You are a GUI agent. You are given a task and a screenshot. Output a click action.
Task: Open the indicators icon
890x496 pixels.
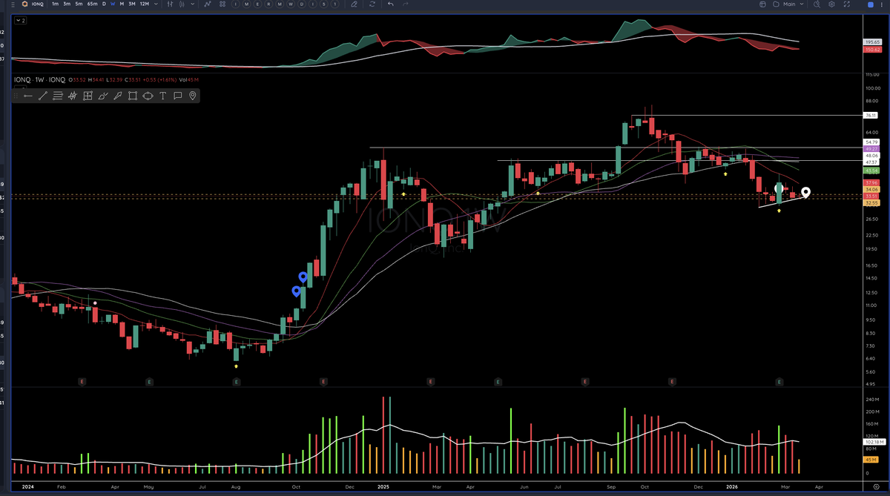click(x=208, y=4)
